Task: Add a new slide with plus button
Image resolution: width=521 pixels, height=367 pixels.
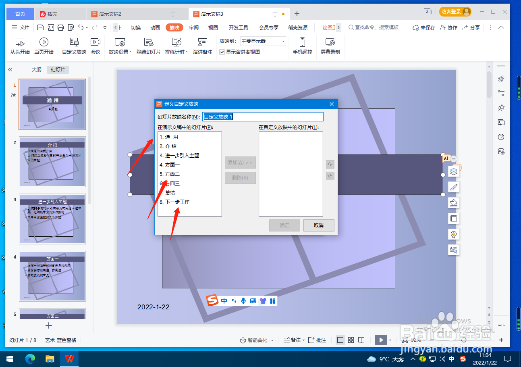Action: 49,325
